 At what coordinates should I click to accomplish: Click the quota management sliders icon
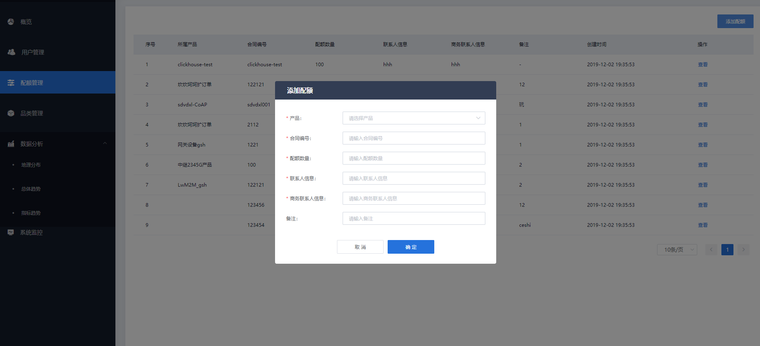pos(11,83)
